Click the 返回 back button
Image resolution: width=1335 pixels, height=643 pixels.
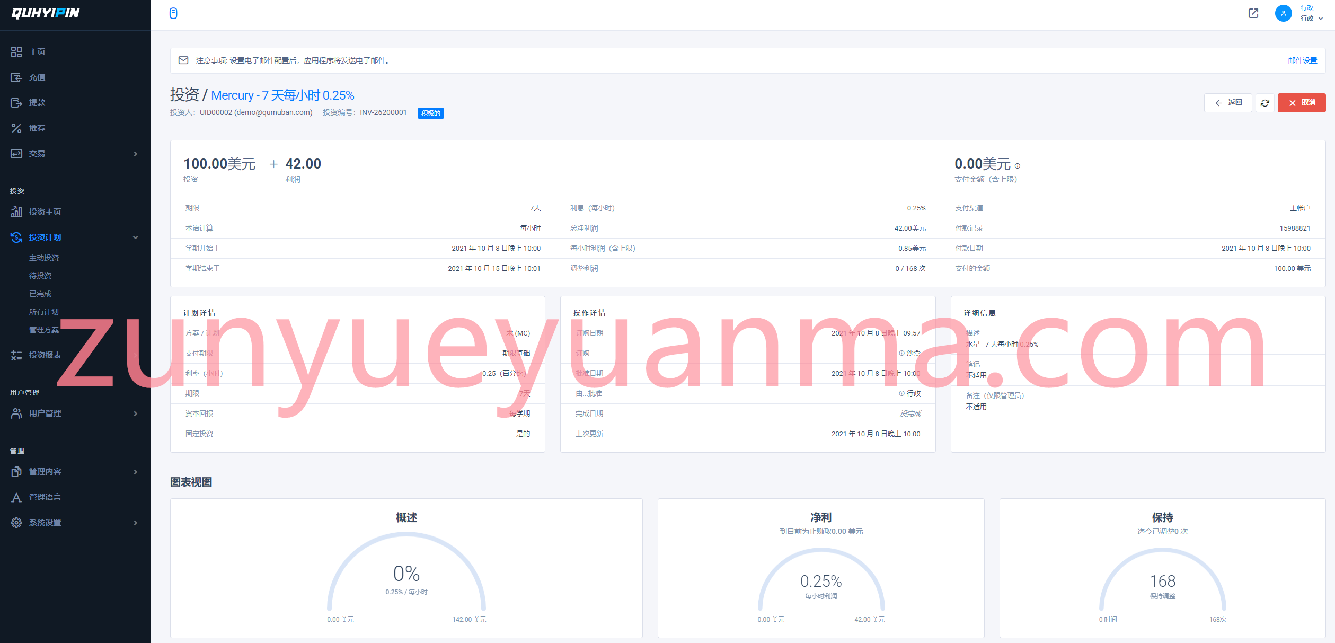(1228, 103)
